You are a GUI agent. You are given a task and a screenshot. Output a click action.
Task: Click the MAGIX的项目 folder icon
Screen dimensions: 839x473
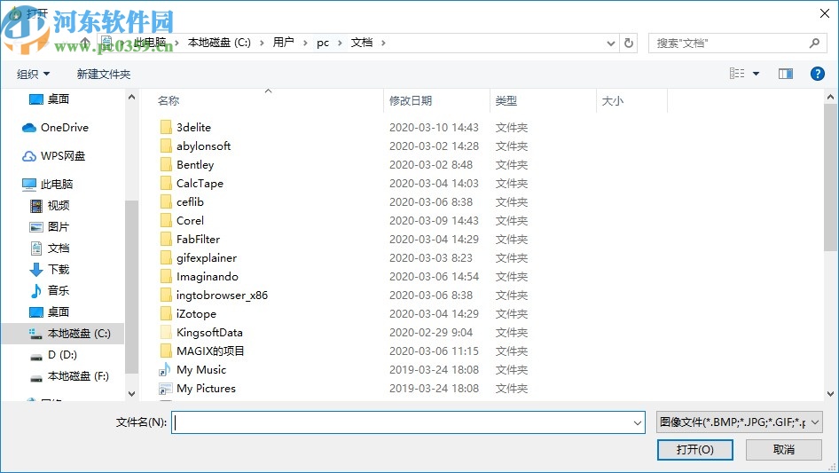(166, 351)
